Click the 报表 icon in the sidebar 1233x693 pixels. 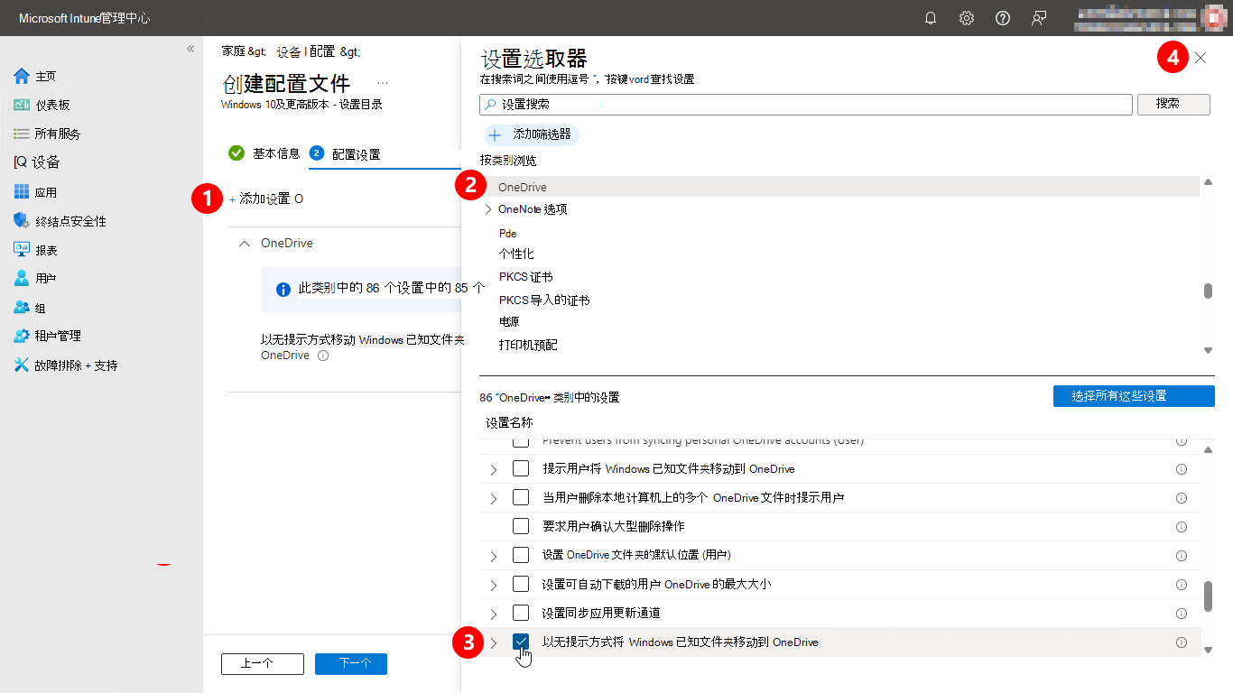tap(22, 250)
